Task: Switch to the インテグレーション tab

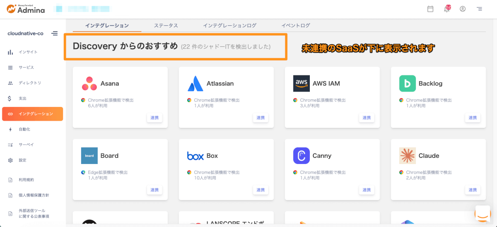Action: (x=107, y=26)
